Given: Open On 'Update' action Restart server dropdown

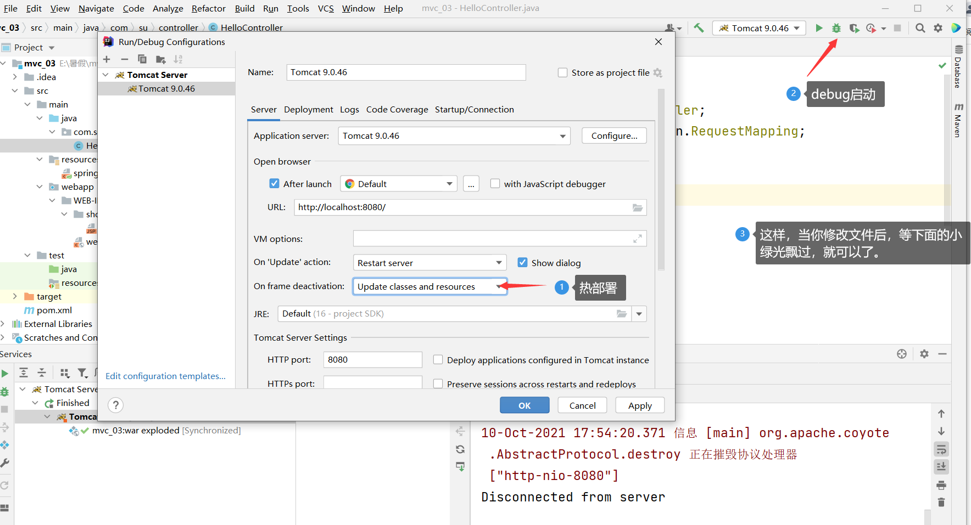Looking at the screenshot, I should [x=429, y=263].
